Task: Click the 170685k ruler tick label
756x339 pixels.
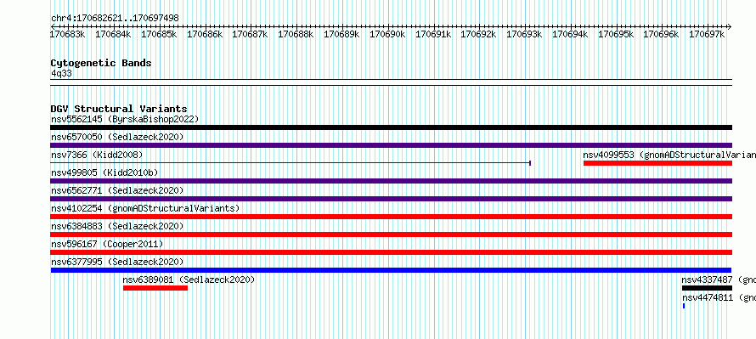Action: click(x=159, y=34)
